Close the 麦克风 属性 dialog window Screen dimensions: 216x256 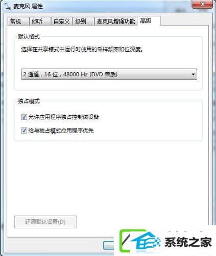[x=202, y=4]
